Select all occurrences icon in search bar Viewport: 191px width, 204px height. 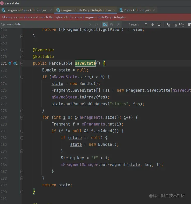(x=181, y=24)
